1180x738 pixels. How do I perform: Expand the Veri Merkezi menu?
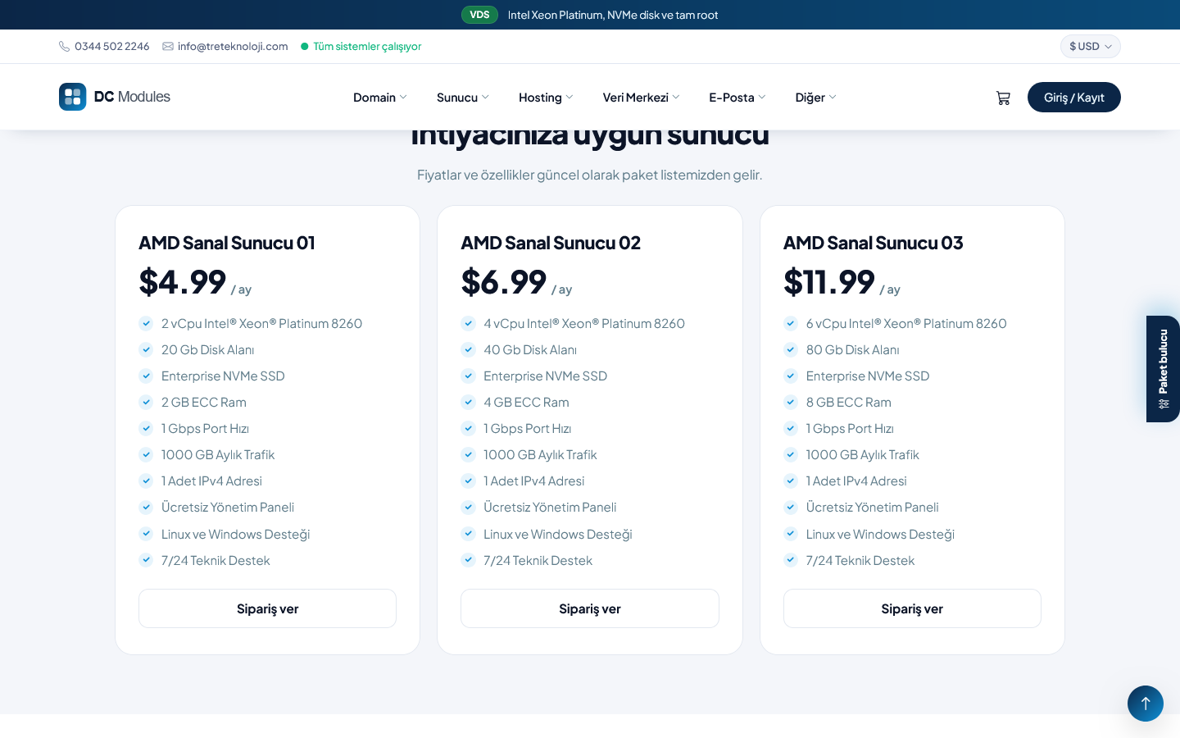(642, 98)
